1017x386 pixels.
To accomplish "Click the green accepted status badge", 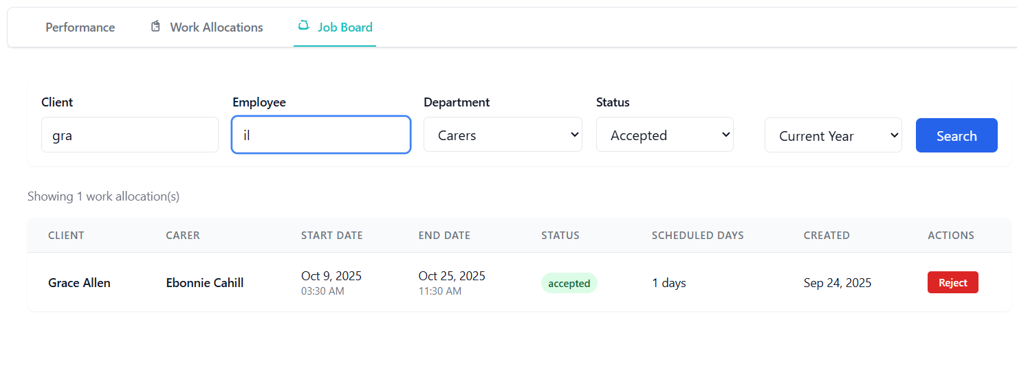I will click(x=569, y=283).
